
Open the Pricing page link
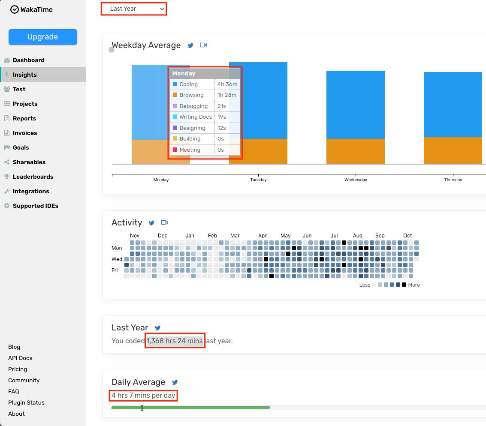point(17,369)
